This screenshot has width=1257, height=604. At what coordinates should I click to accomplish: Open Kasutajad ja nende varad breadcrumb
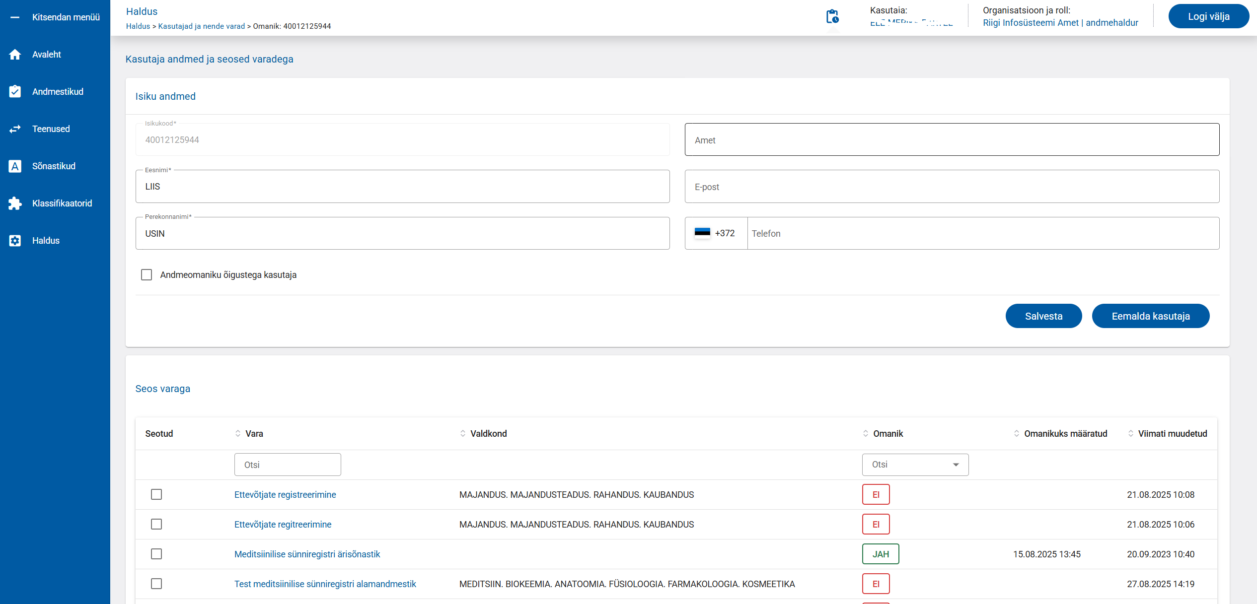(x=201, y=26)
